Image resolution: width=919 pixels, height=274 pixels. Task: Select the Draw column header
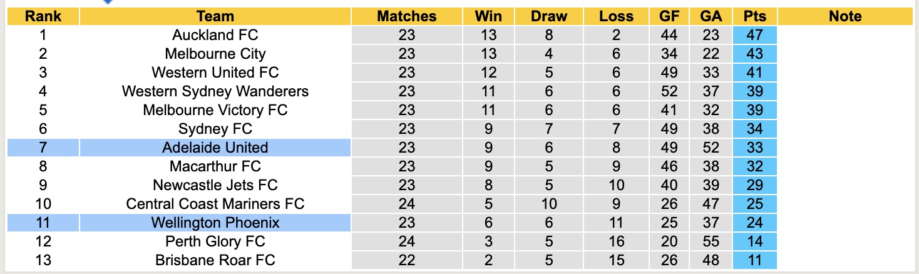pyautogui.click(x=548, y=17)
